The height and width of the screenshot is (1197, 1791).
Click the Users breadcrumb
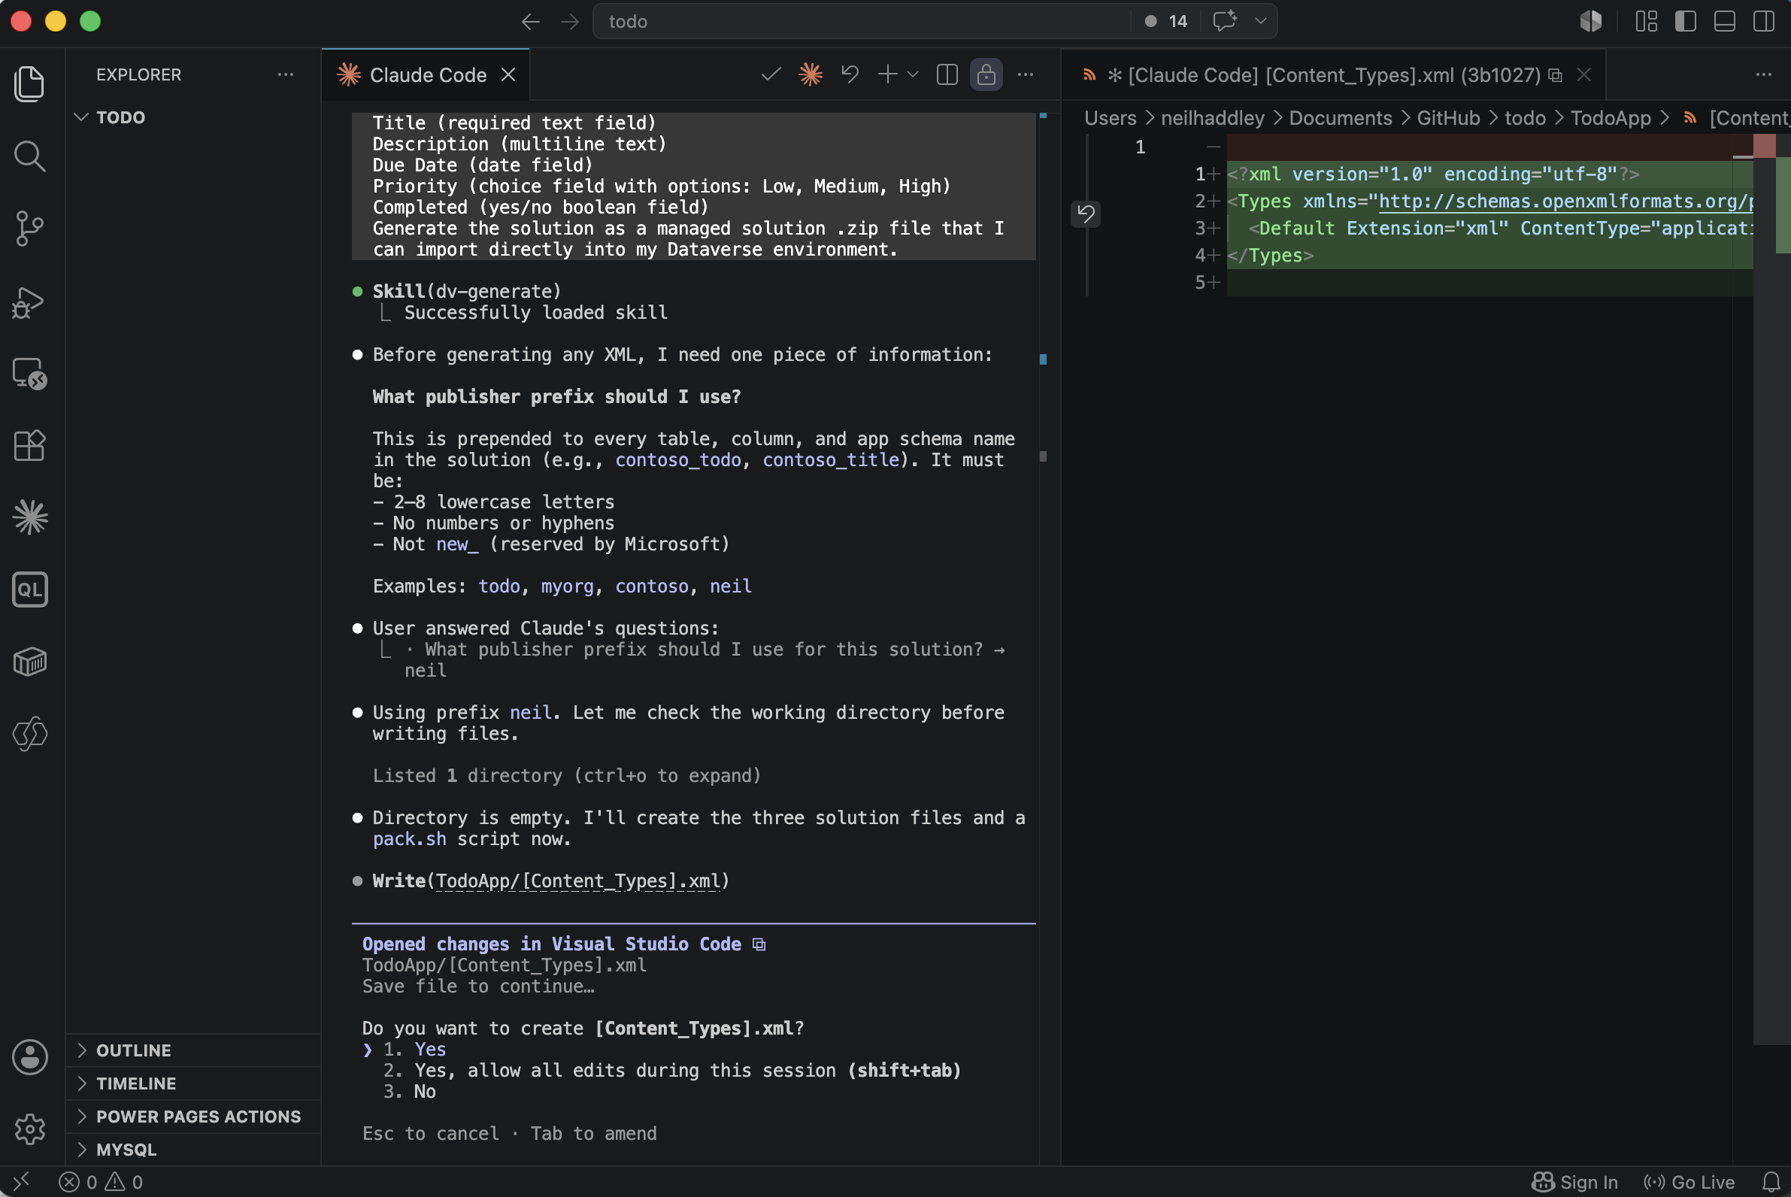pyautogui.click(x=1110, y=118)
